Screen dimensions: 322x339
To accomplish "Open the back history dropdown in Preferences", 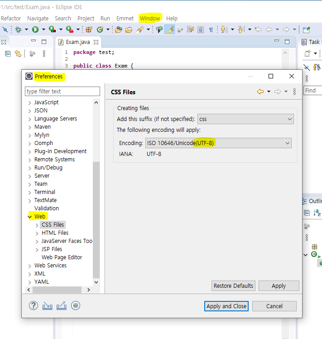I will pos(269,92).
